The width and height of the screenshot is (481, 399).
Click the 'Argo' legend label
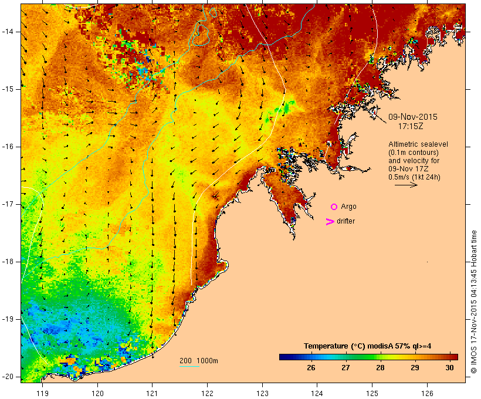coord(349,207)
